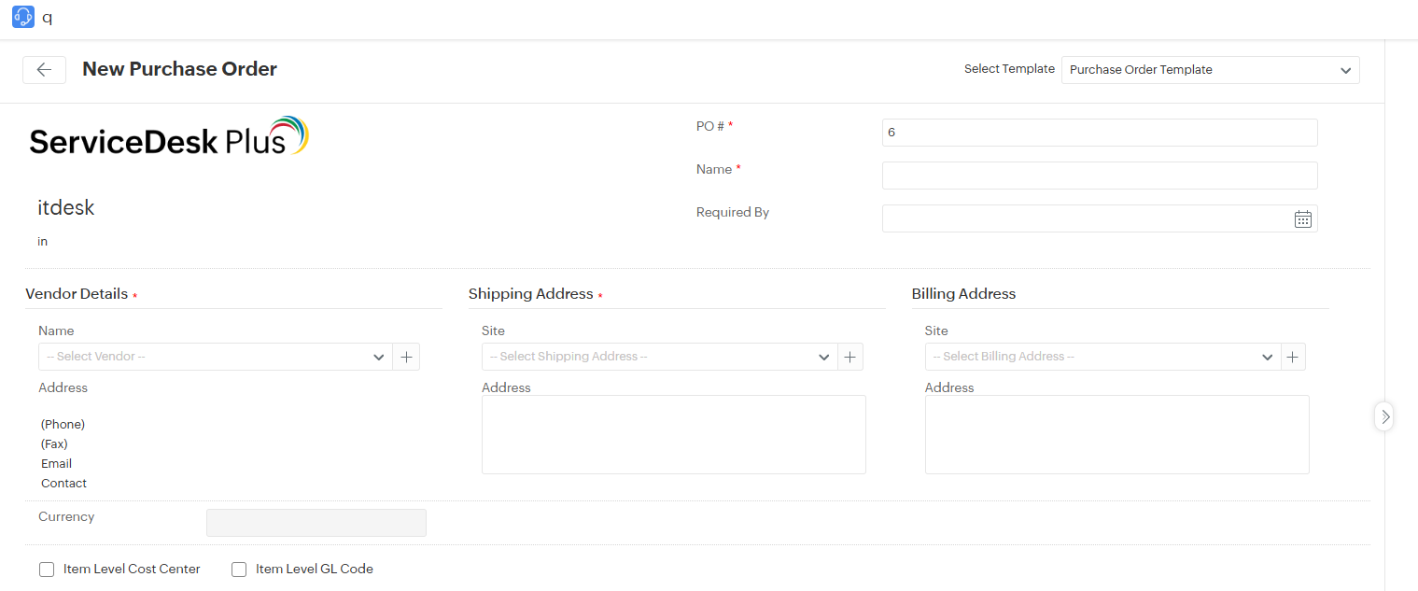Click the Shipping Address text area
Image resolution: width=1418 pixels, height=591 pixels.
[673, 434]
